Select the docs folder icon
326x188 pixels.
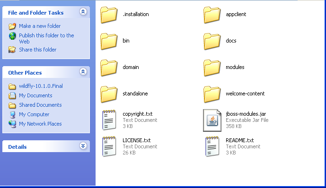pos(212,41)
